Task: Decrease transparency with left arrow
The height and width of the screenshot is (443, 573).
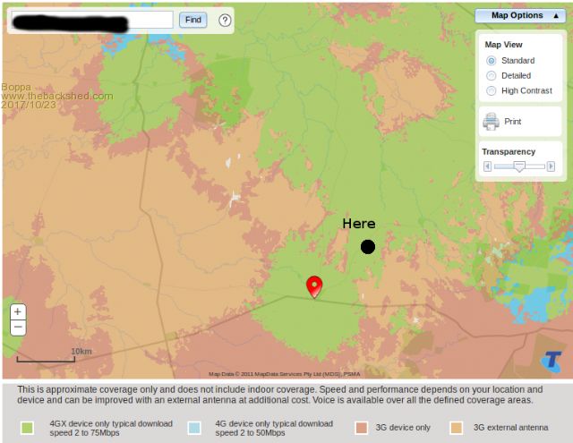Action: click(487, 166)
